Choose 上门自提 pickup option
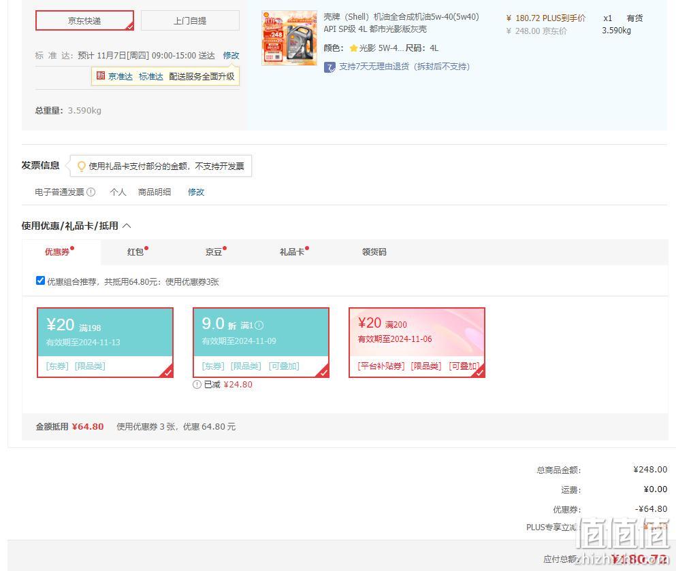676x571 pixels. [190, 20]
